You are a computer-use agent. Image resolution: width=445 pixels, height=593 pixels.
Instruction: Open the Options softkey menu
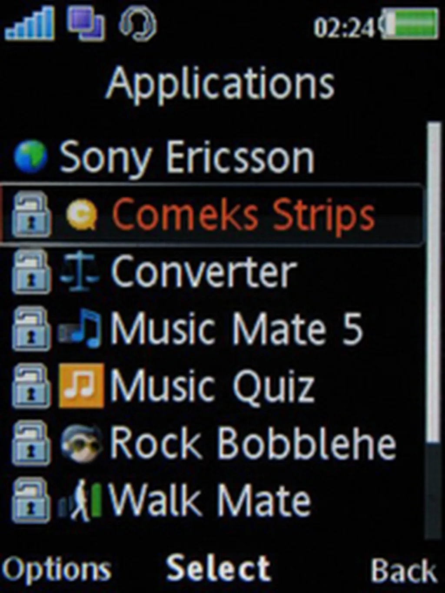coord(56,570)
